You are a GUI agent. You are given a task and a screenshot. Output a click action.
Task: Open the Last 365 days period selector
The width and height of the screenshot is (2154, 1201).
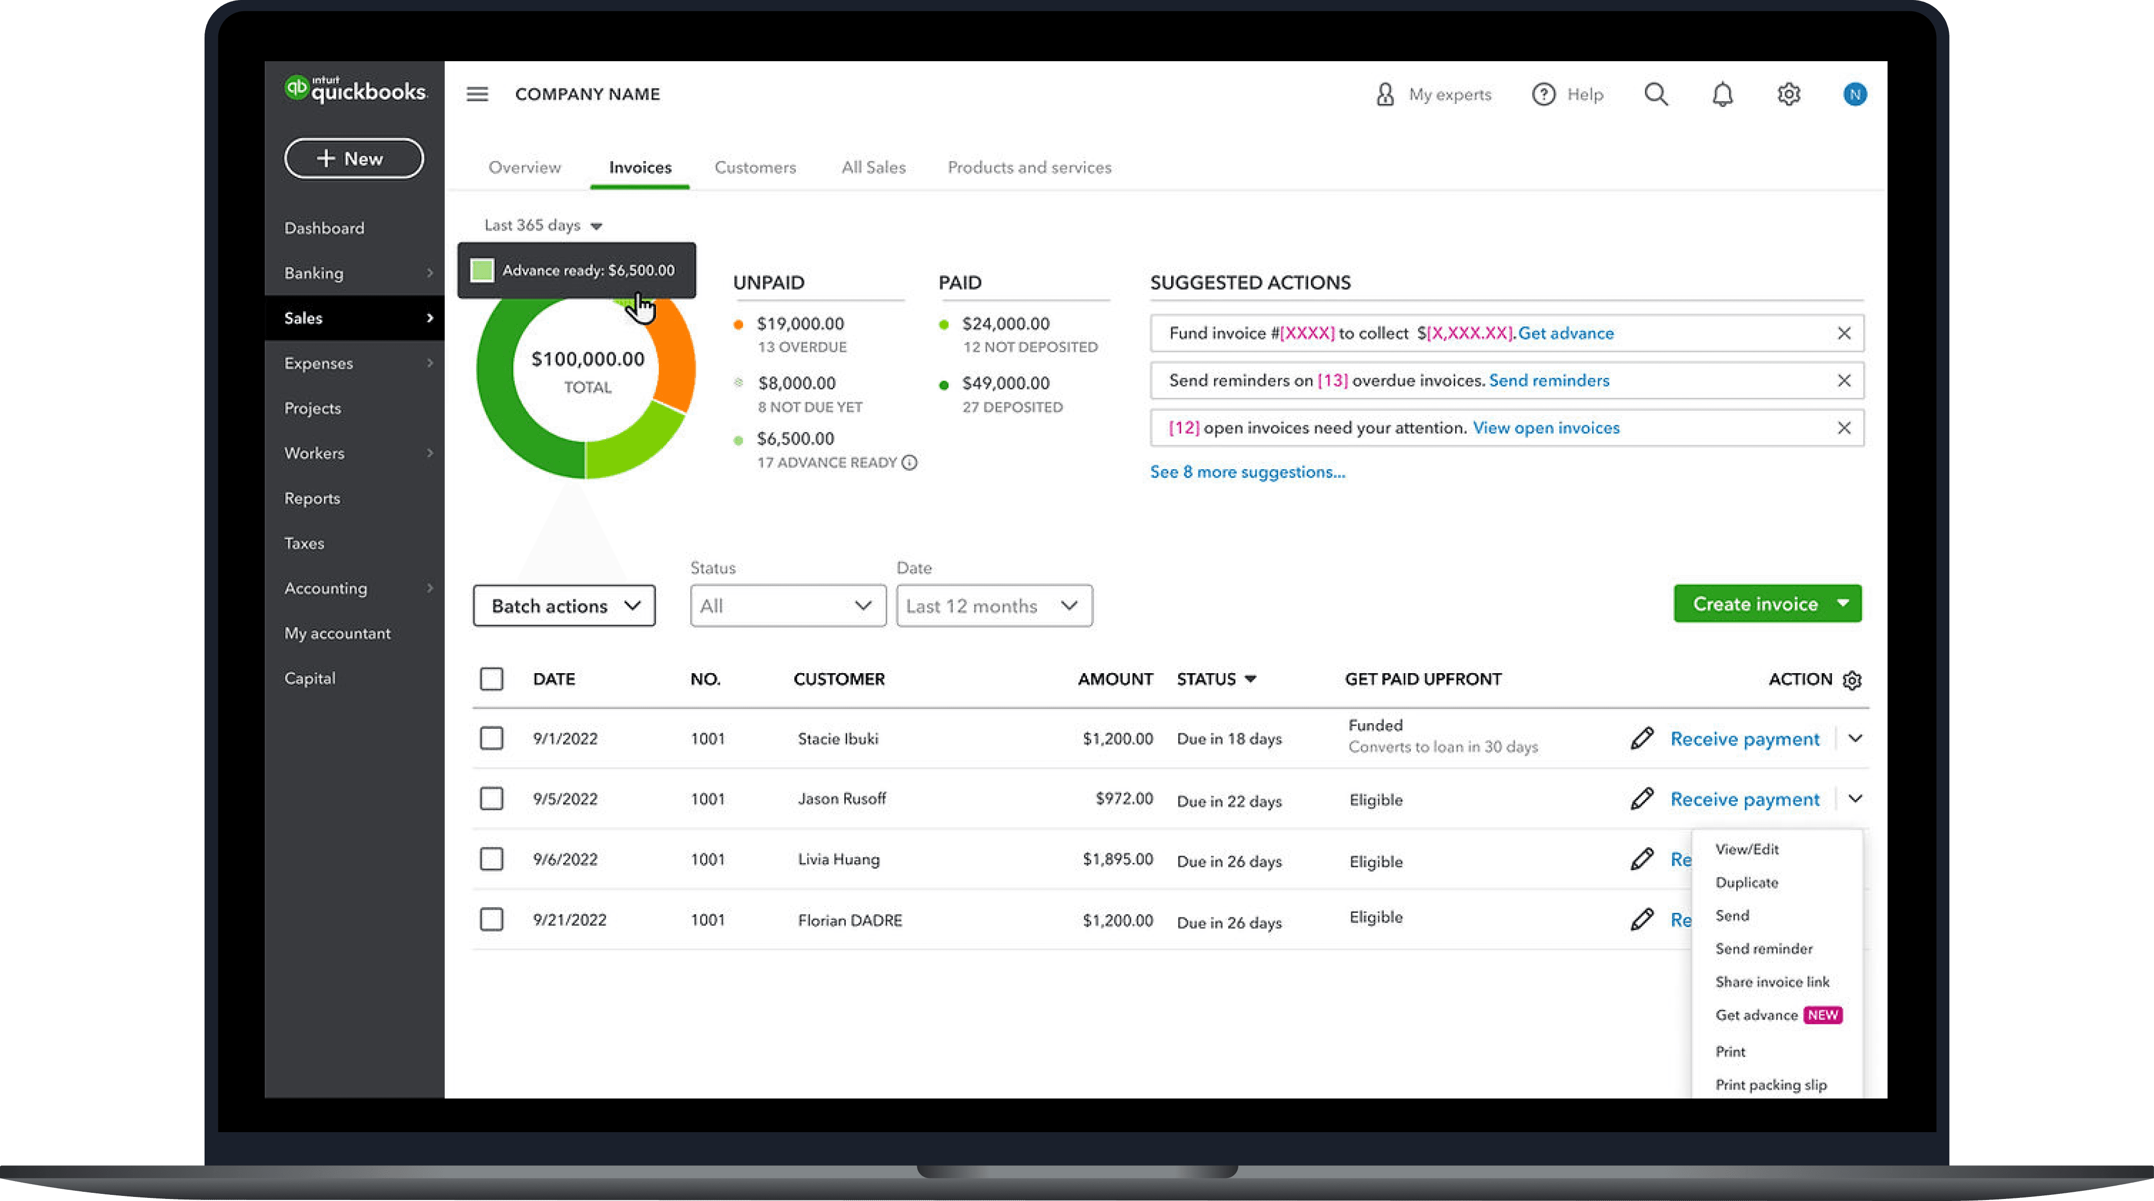[543, 225]
